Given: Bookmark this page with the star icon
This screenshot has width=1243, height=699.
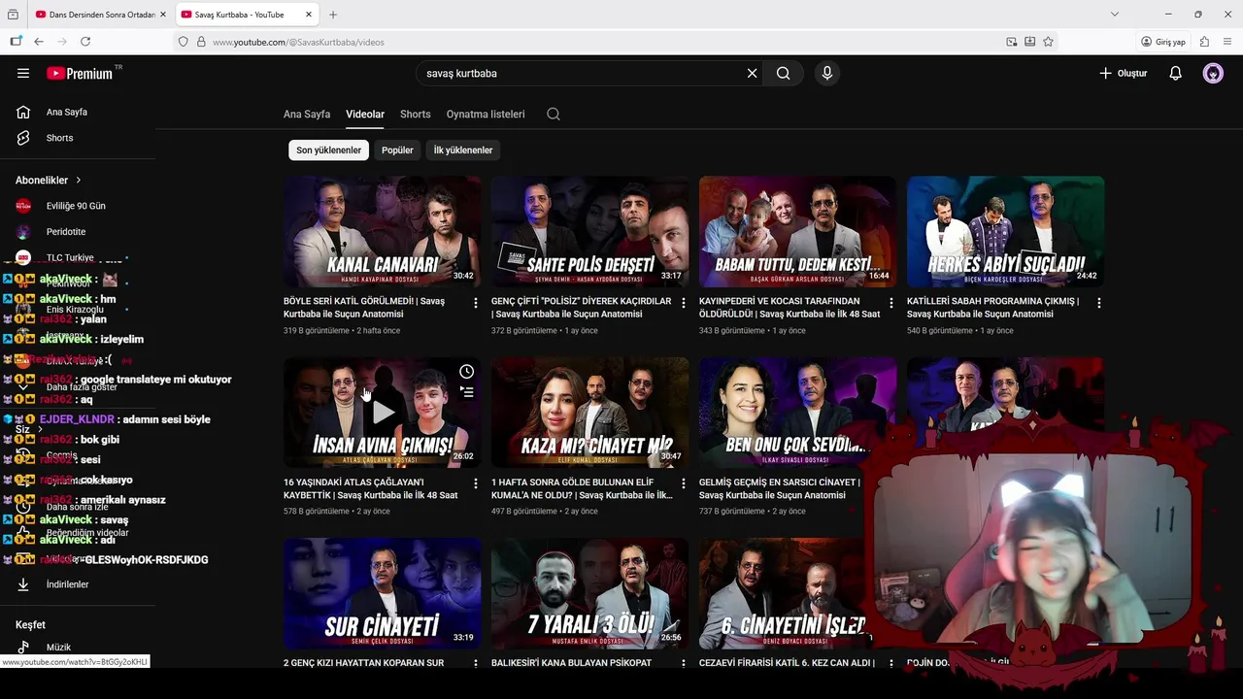Looking at the screenshot, I should coord(1048,42).
